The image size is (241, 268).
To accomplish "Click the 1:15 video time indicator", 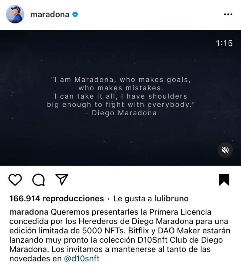I will coord(224,43).
